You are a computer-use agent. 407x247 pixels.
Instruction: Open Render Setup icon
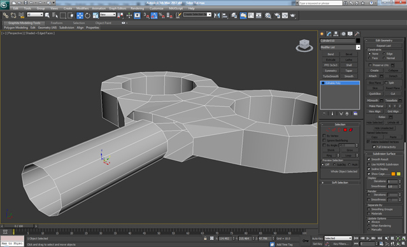click(277, 15)
